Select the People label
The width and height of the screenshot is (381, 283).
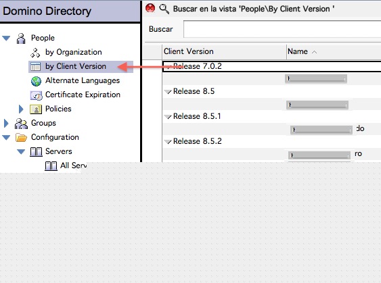pyautogui.click(x=43, y=38)
